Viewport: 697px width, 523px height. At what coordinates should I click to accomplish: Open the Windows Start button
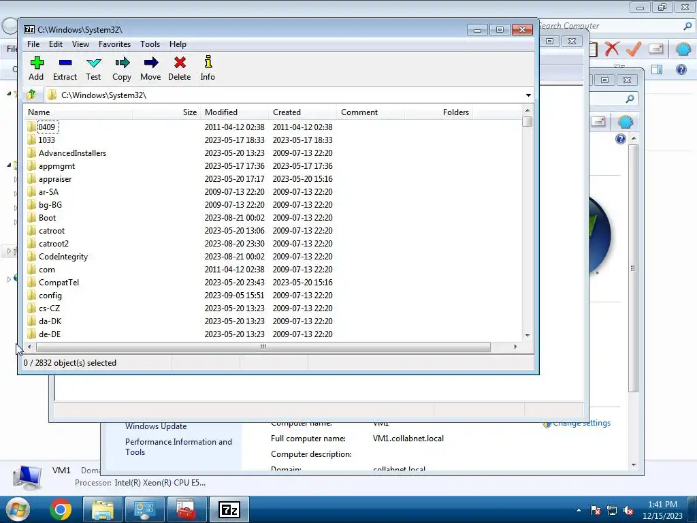click(x=18, y=509)
